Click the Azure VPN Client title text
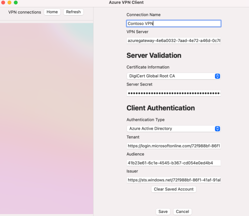Screen dimensions: 249x216 coord(126,3)
